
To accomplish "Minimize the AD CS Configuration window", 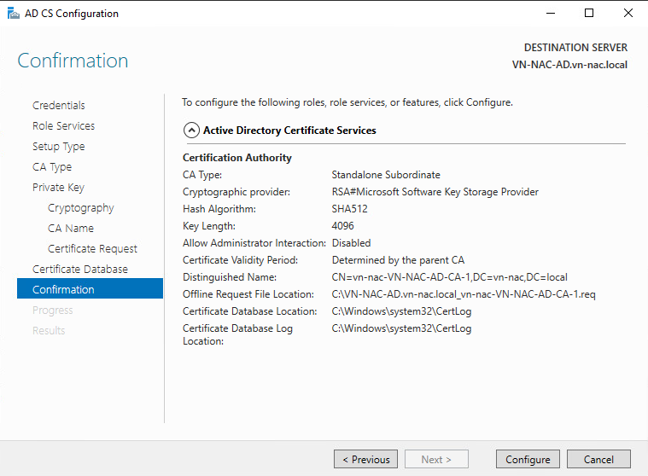I will 549,14.
